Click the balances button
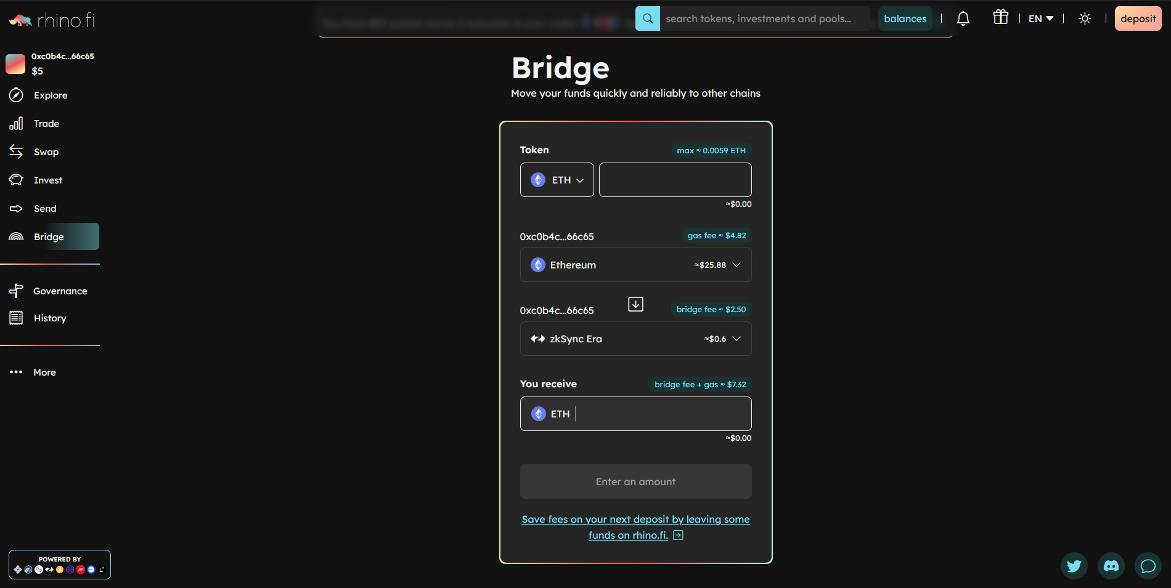 click(905, 18)
